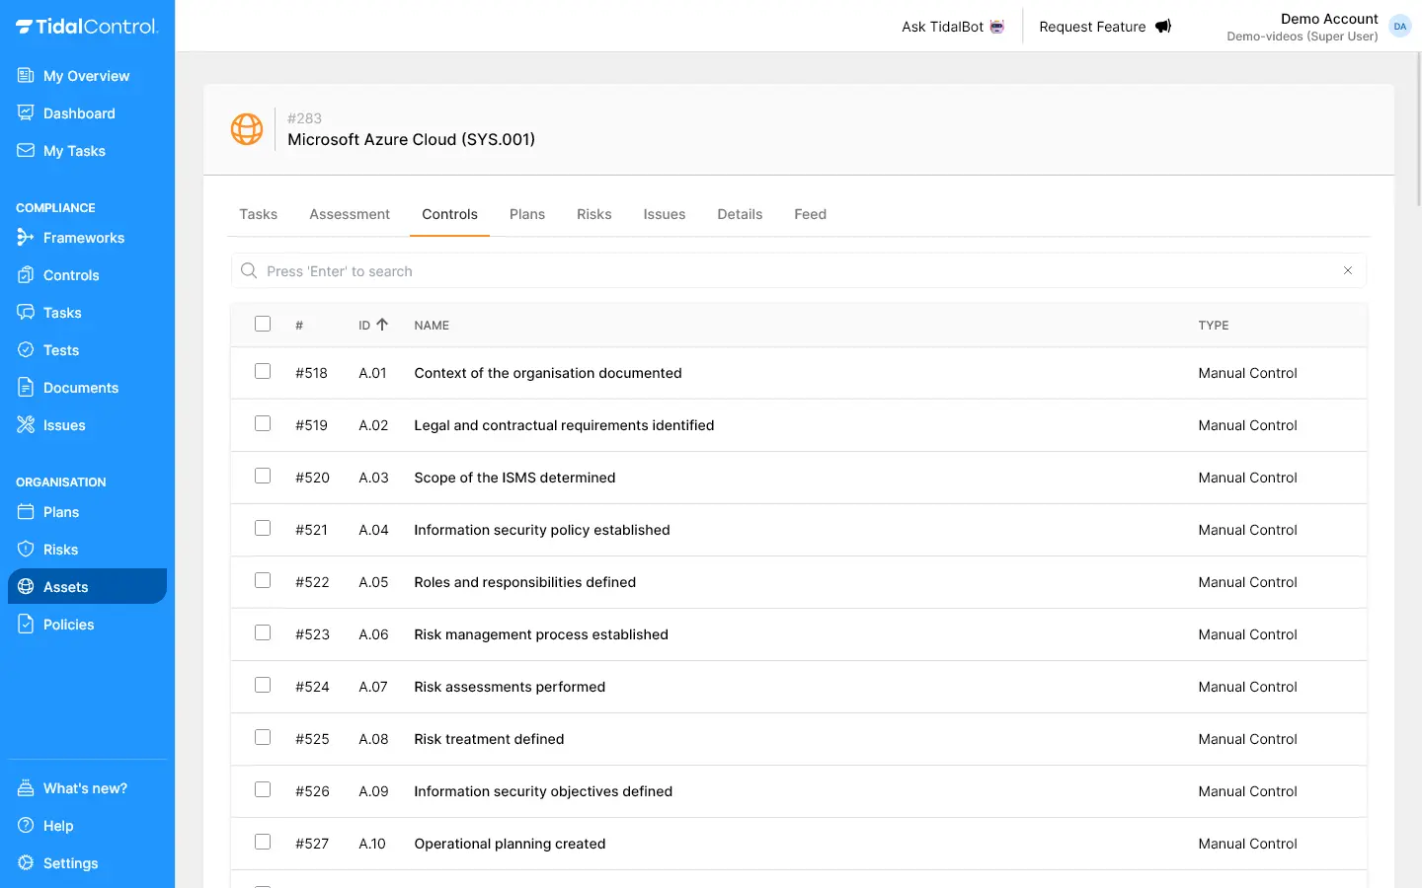The width and height of the screenshot is (1422, 888).
Task: Open Information security policy established control
Action: (x=541, y=530)
